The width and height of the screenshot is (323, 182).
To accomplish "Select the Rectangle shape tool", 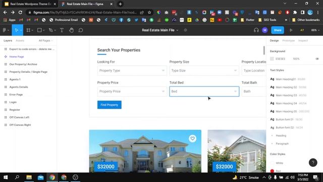I will point(39,30).
